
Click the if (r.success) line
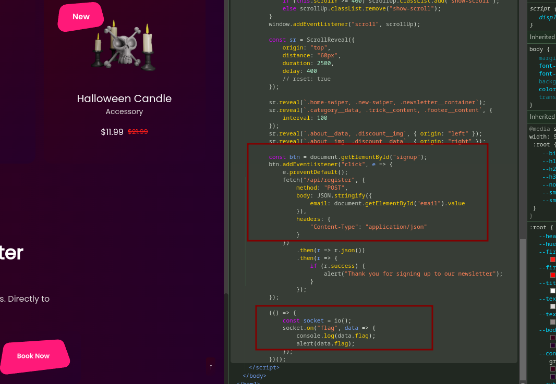[x=337, y=266]
